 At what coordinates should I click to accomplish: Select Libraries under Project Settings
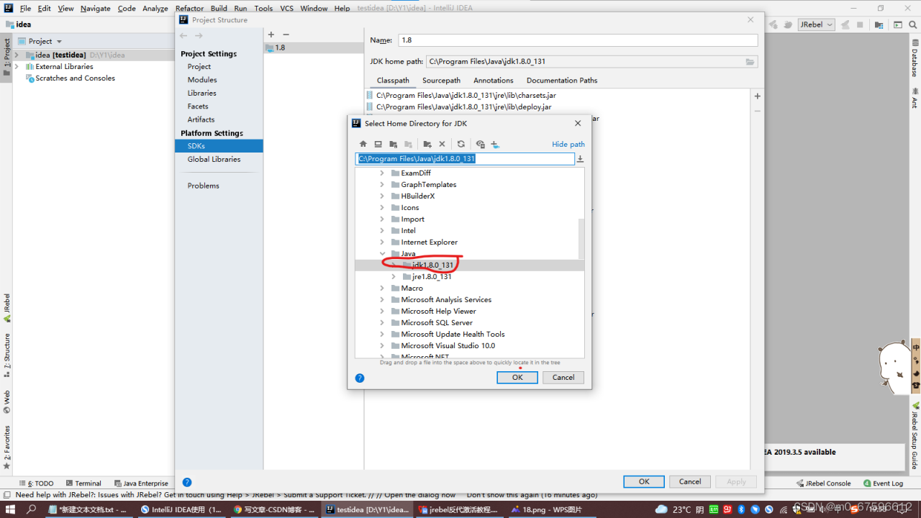point(202,93)
